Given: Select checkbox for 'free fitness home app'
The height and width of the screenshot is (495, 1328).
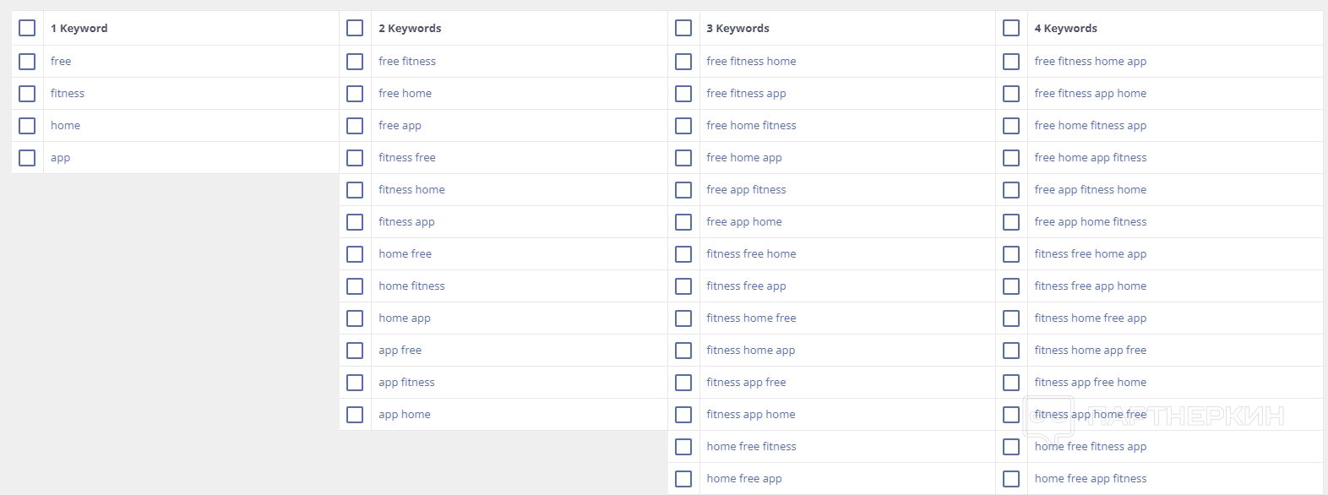Looking at the screenshot, I should [x=1011, y=62].
